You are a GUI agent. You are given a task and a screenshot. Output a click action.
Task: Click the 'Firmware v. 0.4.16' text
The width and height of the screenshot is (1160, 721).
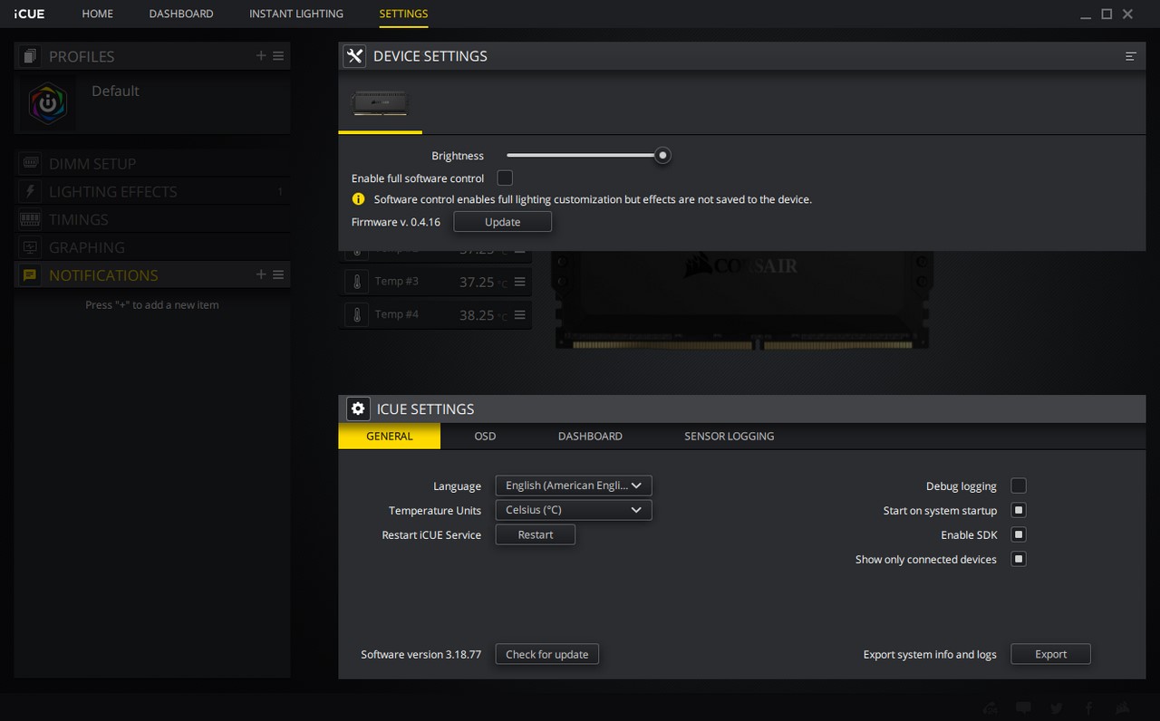(x=396, y=222)
